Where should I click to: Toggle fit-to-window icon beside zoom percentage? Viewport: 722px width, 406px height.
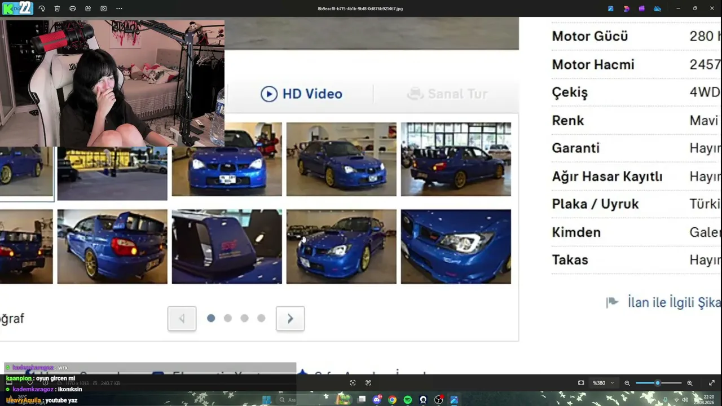pos(581,383)
